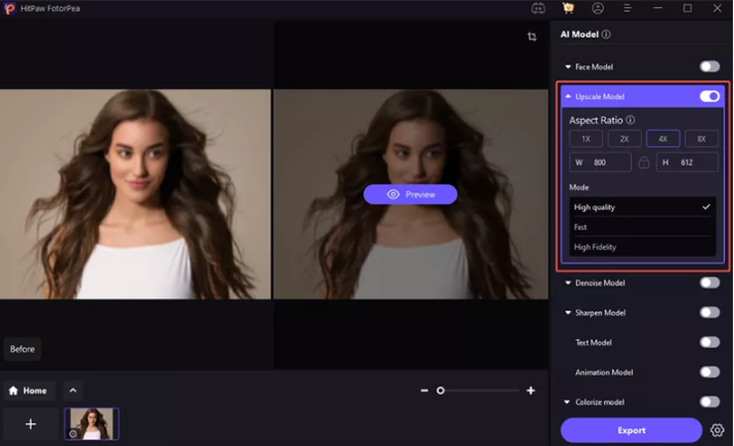This screenshot has height=446, width=734.
Task: Click the home icon in the Home button
Action: click(13, 390)
